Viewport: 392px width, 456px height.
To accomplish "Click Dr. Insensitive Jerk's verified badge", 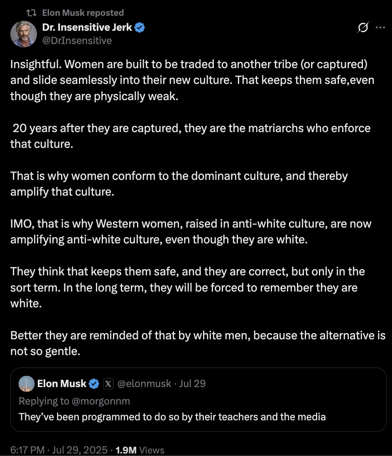I will coord(140,27).
